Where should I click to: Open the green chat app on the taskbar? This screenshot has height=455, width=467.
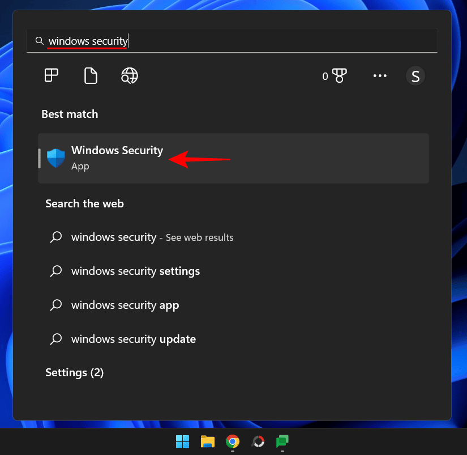281,443
